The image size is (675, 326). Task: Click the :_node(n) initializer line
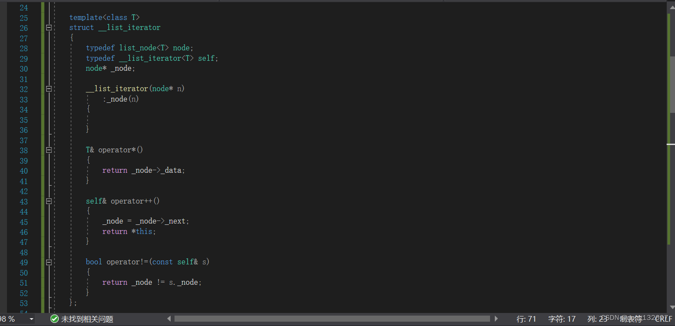121,99
